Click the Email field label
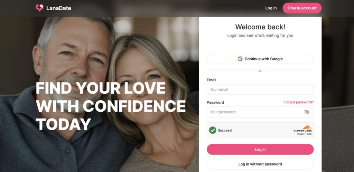The image size is (354, 172). click(211, 80)
